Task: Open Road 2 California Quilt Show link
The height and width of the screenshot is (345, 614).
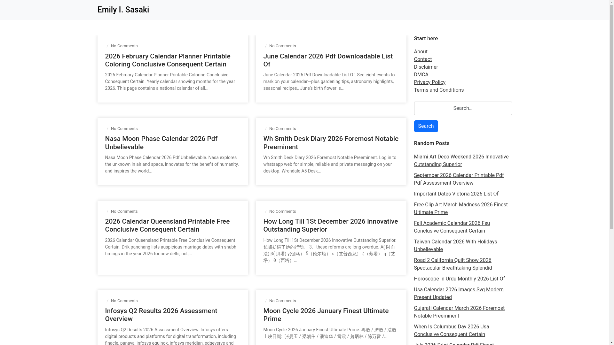Action: [x=453, y=264]
